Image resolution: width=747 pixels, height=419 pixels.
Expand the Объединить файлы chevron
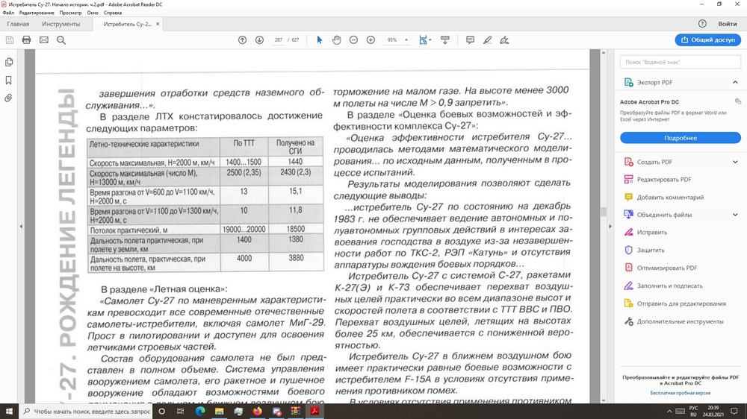[x=735, y=215]
